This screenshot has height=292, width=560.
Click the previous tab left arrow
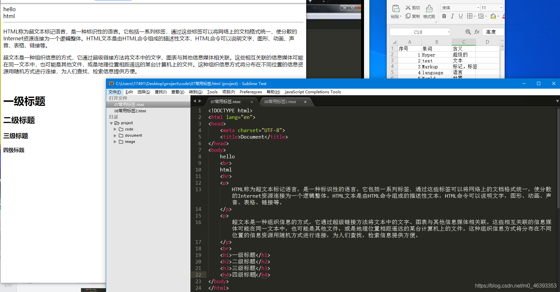click(x=195, y=101)
